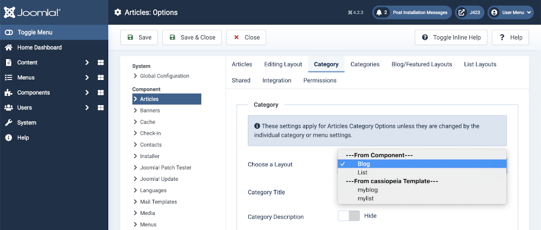Switch to the Articles tab
Screen dimensions: 541x230
(x=242, y=64)
